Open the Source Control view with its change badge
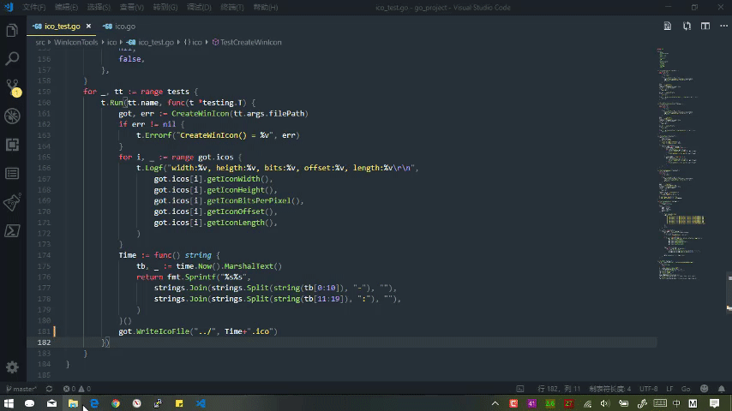 [13, 87]
